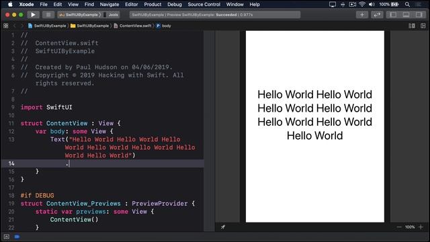Open the Product menu
This screenshot has width=430, height=242.
tap(153, 5)
